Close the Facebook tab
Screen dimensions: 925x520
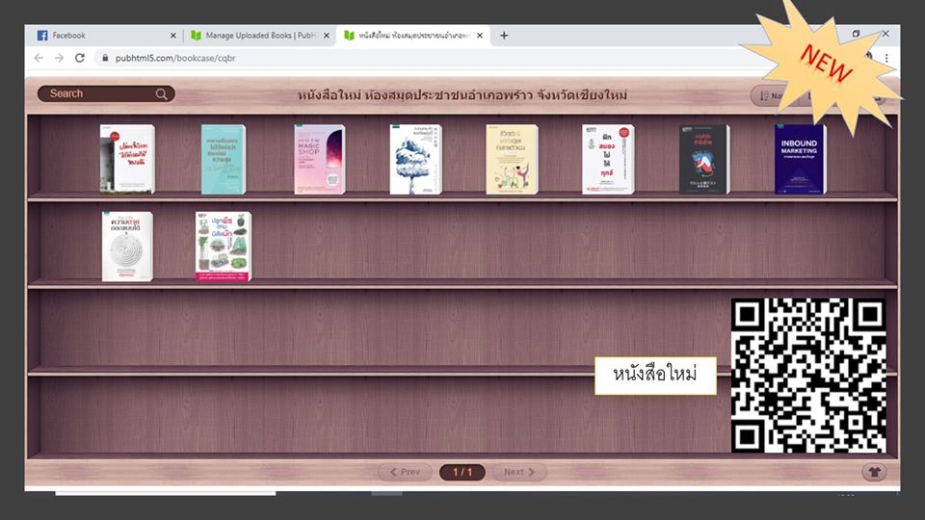(172, 36)
